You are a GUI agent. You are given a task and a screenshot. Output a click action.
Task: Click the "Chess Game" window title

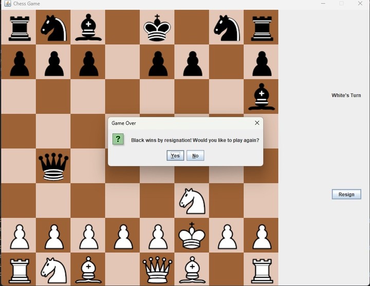(26, 4)
